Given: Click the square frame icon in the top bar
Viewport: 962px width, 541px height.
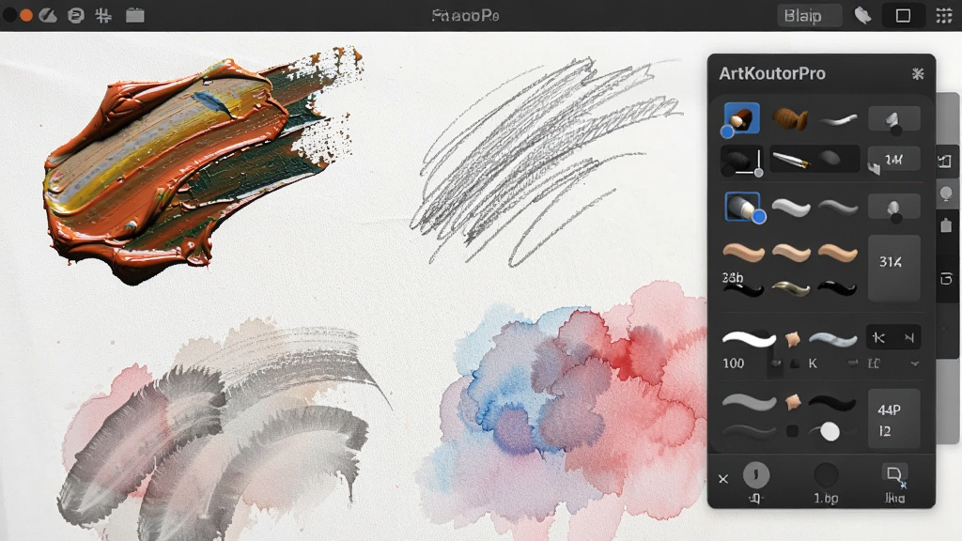Looking at the screenshot, I should [x=903, y=15].
